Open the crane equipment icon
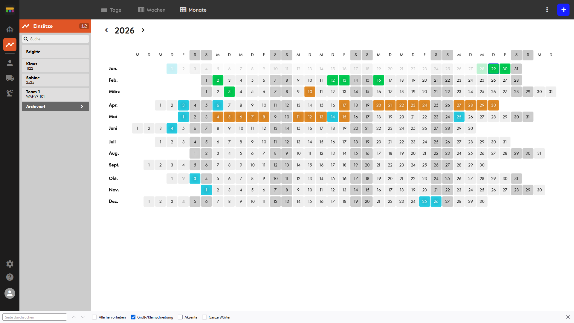Viewport: 574px width, 323px height. (10, 93)
